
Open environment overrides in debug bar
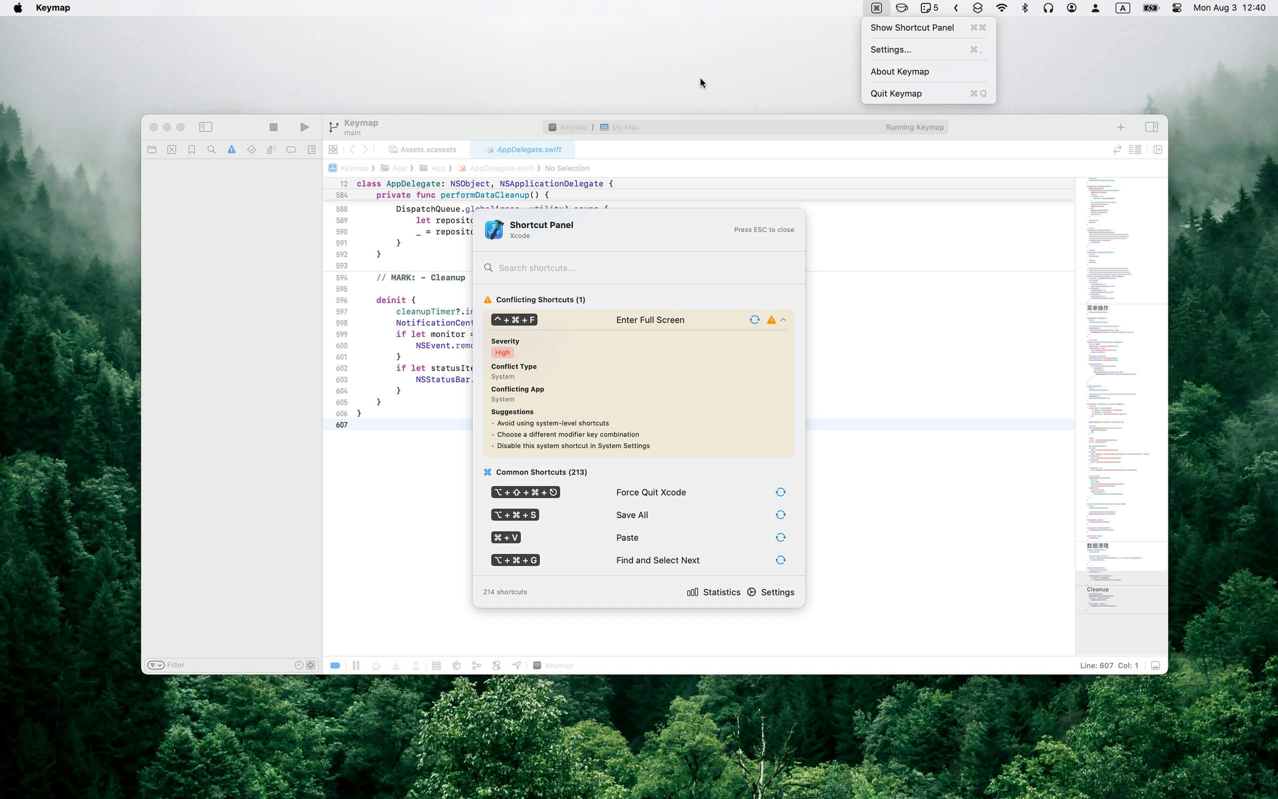496,665
